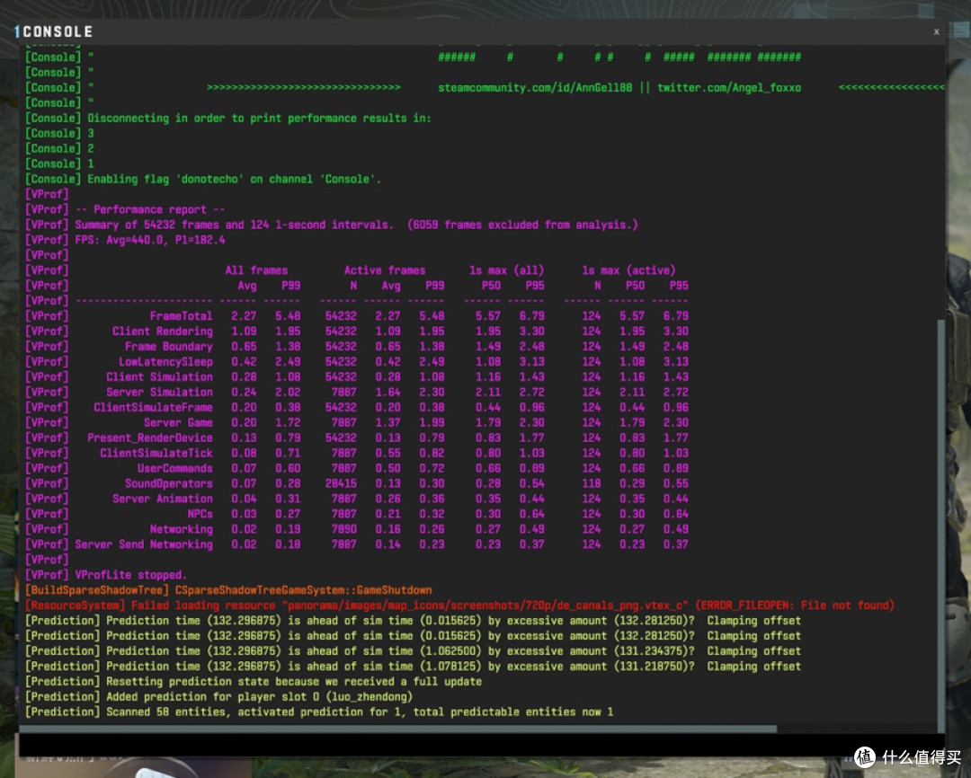Screen dimensions: 971x778
Task: Click the ClientSimulateFrame row label
Action: pyautogui.click(x=153, y=407)
